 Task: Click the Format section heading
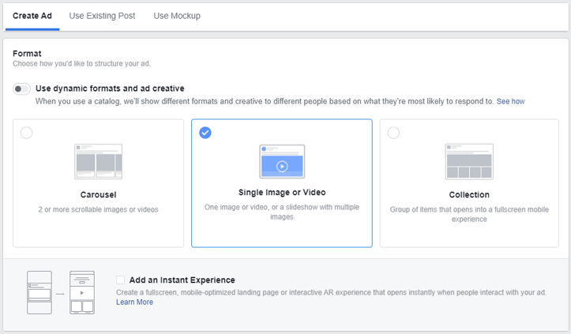click(x=27, y=54)
